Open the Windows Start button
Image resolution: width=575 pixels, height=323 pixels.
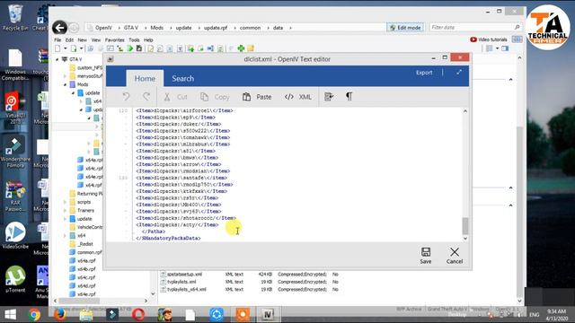click(10, 315)
